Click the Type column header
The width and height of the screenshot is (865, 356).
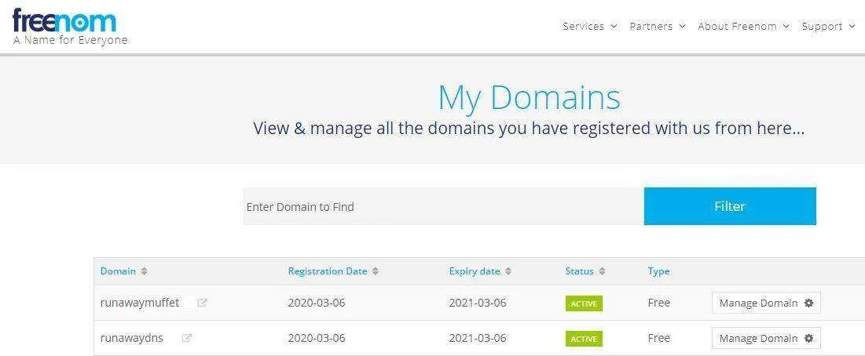click(658, 271)
